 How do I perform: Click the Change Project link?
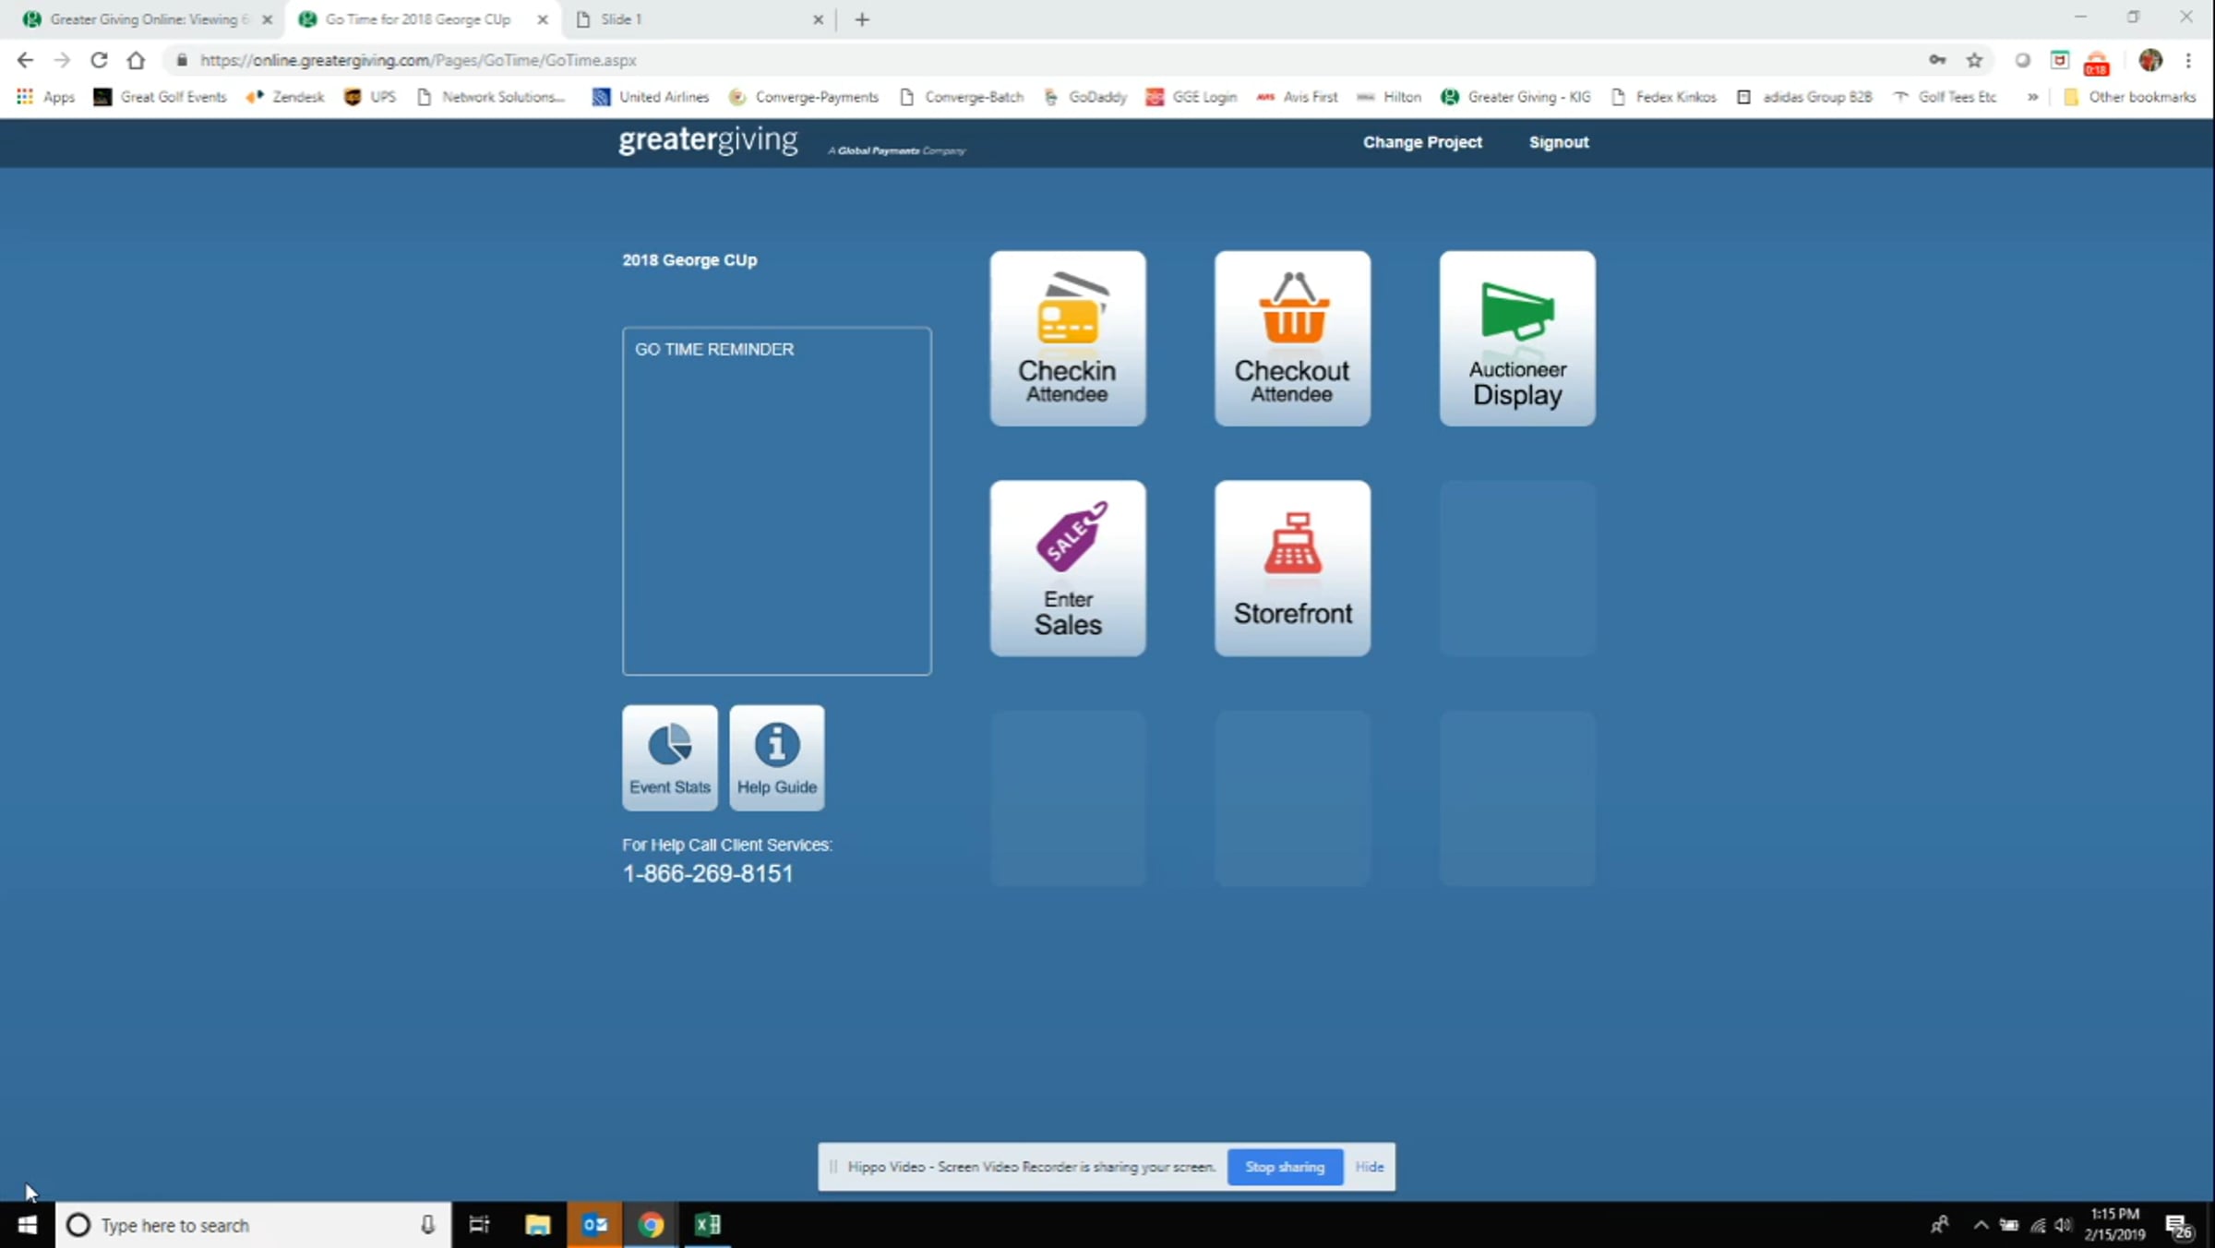(1422, 142)
